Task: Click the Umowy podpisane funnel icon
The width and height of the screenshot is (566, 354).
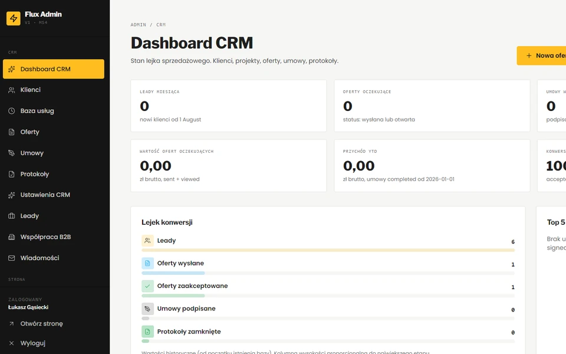Action: point(147,309)
